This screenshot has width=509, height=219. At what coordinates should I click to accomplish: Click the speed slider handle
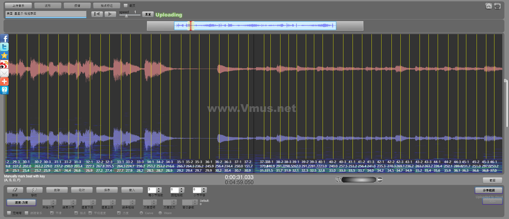126,16
